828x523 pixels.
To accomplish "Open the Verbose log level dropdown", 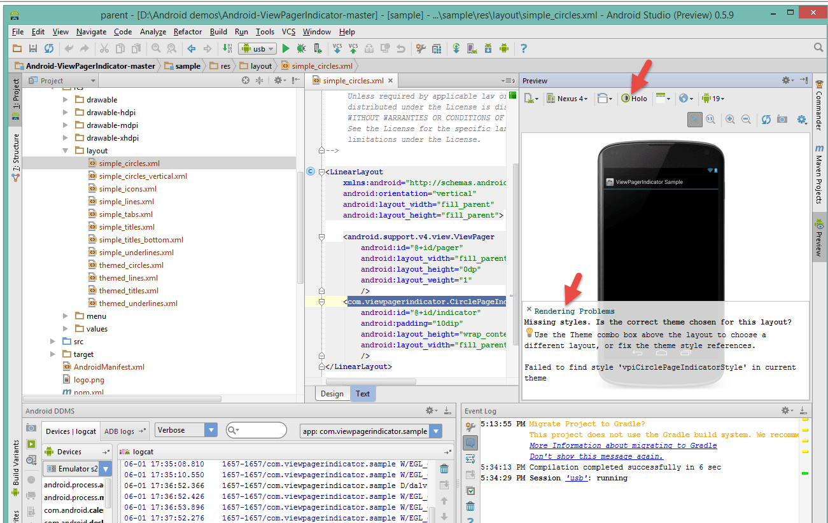I will (x=186, y=430).
